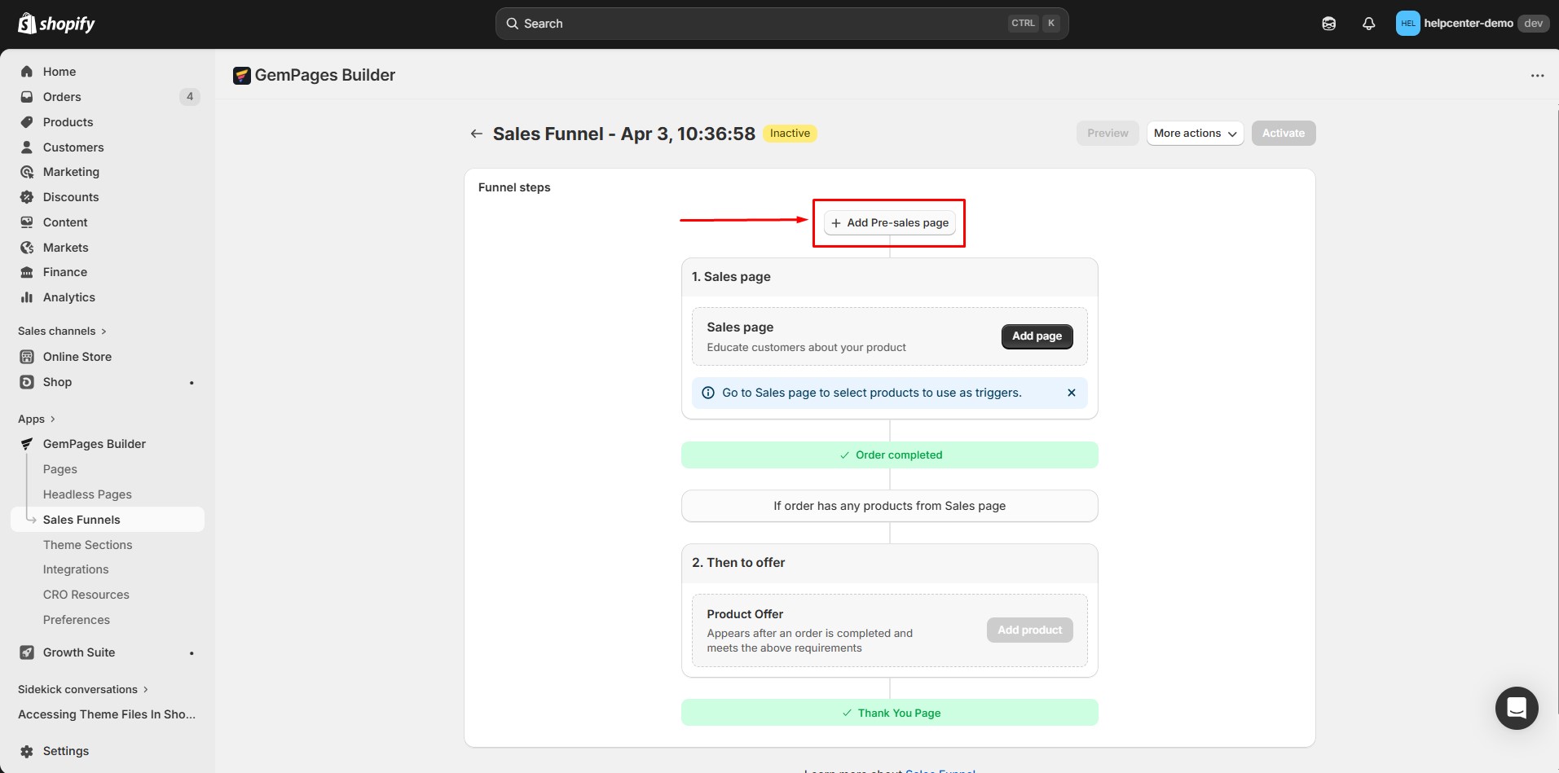The width and height of the screenshot is (1559, 773).
Task: Click Add page for Sales page
Action: pos(1036,336)
